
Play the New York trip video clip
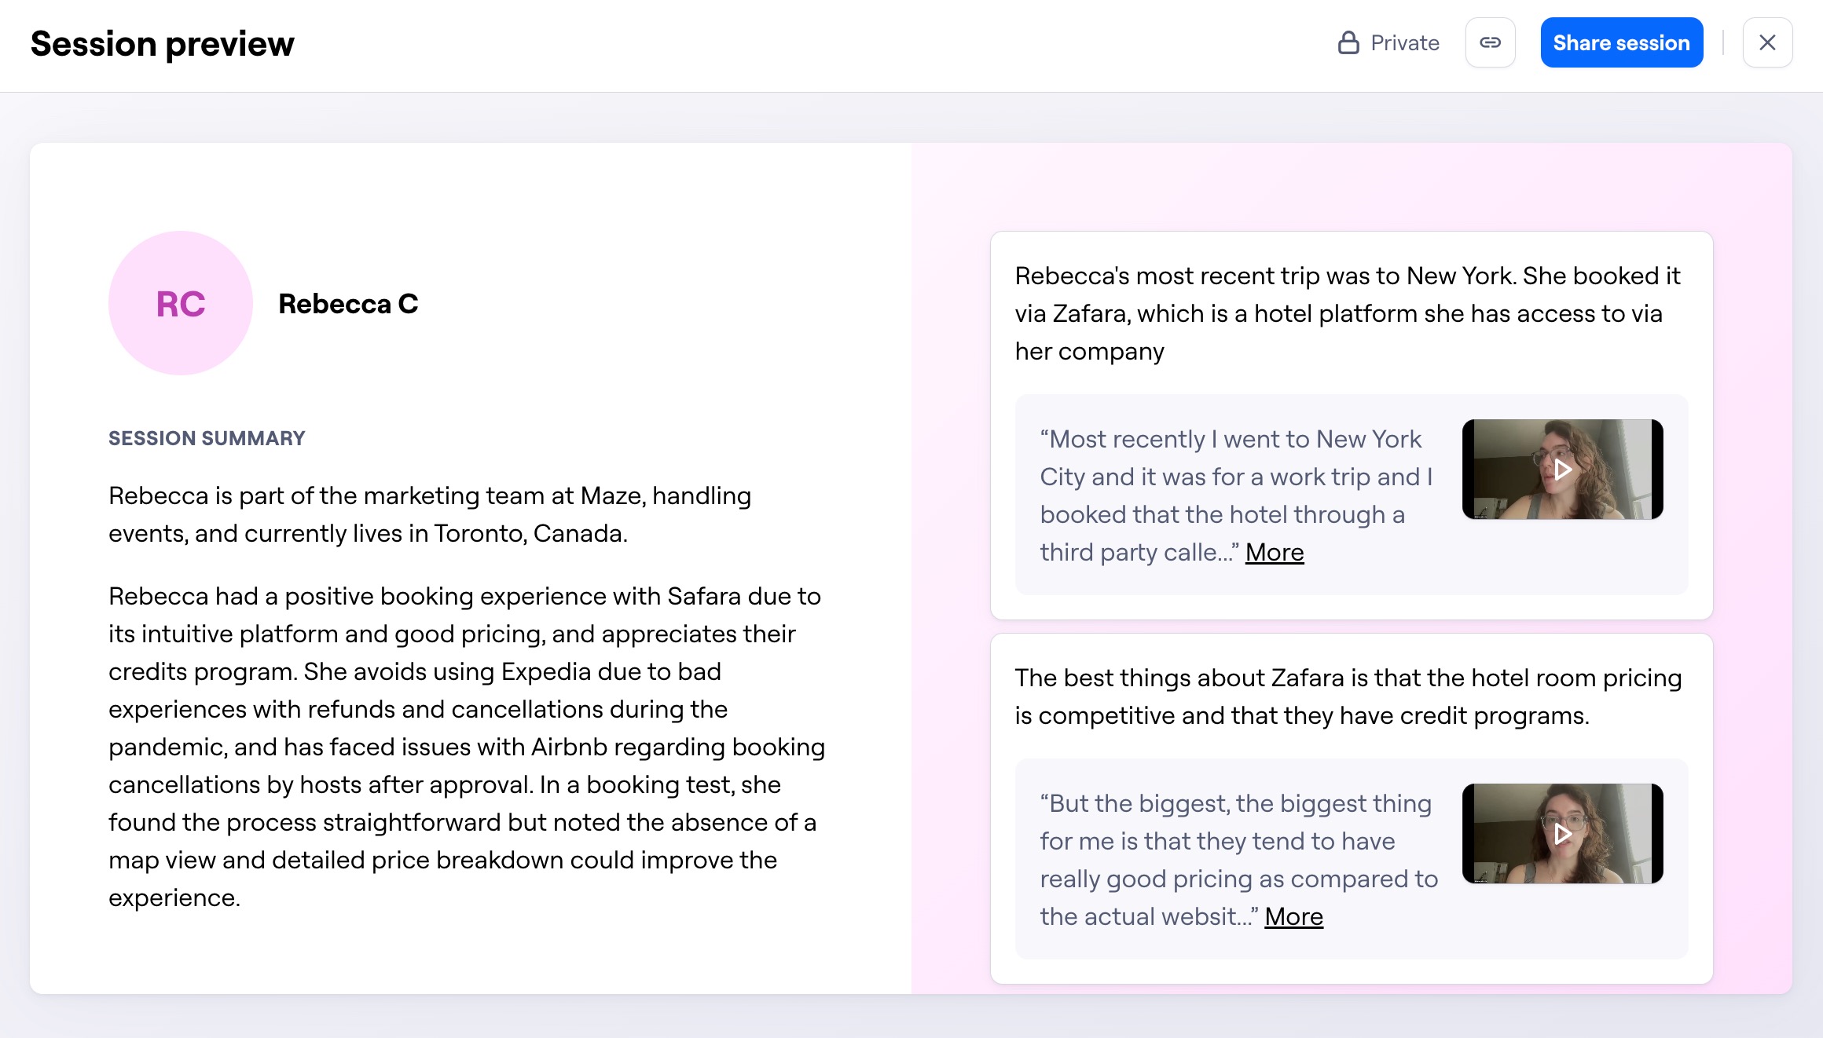coord(1563,470)
